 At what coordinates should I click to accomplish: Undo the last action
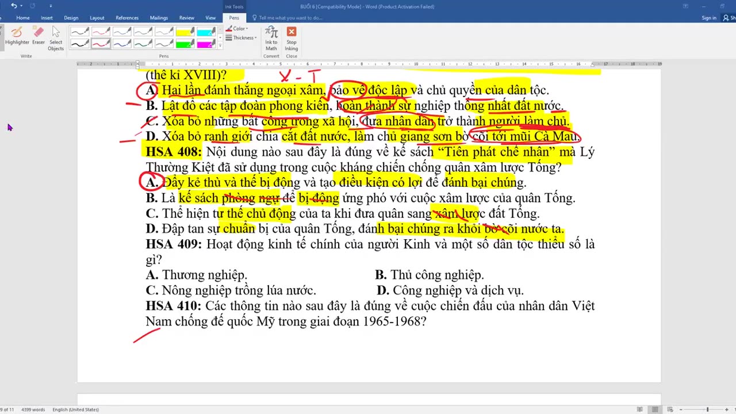pyautogui.click(x=14, y=6)
